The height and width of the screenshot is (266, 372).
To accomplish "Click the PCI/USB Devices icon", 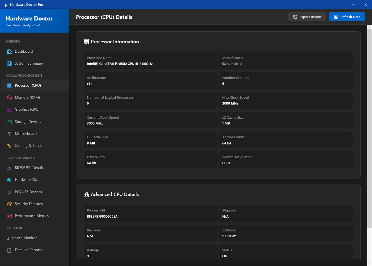I will point(9,192).
